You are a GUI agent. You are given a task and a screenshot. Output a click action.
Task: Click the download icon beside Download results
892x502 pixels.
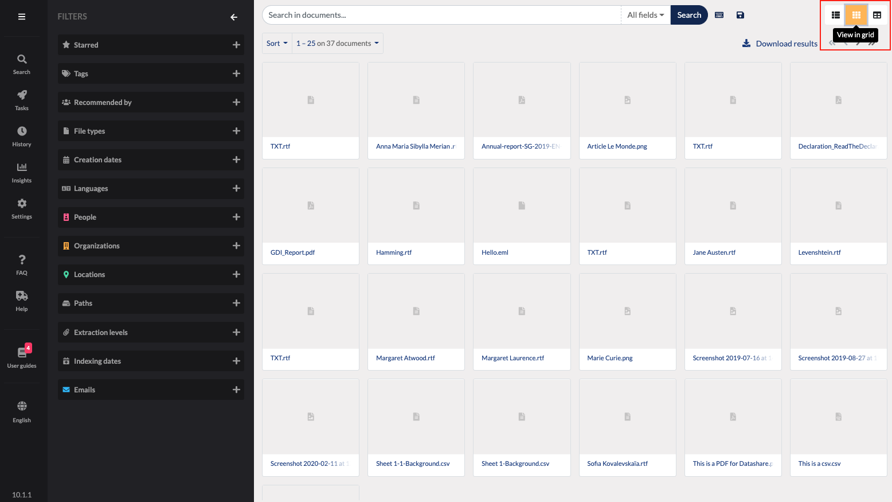click(x=746, y=43)
